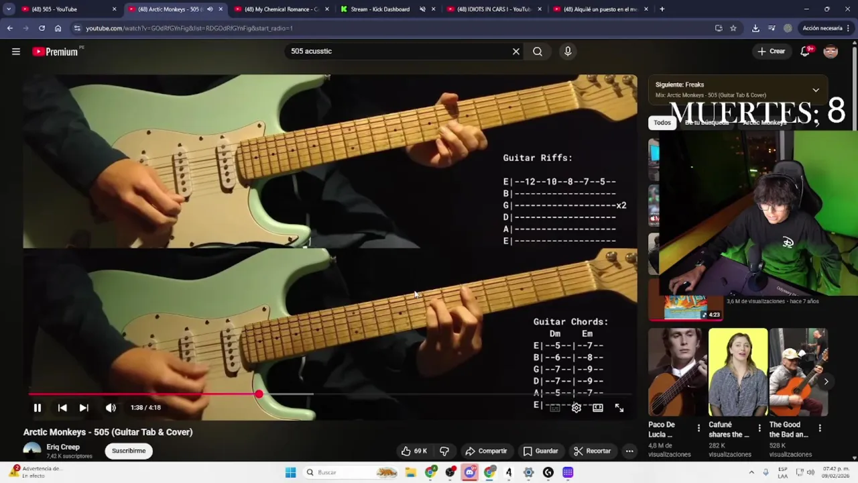Mute the Arctic Monkeys tab audio

(210, 9)
